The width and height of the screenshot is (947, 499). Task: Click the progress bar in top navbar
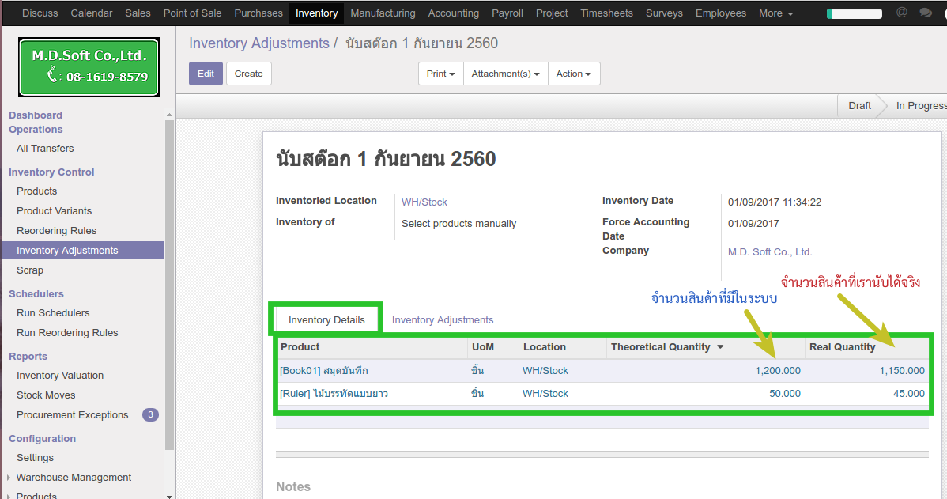tap(854, 13)
